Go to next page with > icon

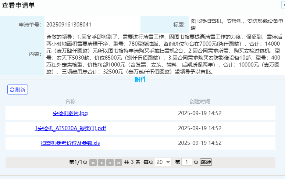[x=110, y=162]
